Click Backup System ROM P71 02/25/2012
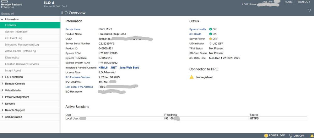Screen dimensions: 314x138 tap(108, 63)
